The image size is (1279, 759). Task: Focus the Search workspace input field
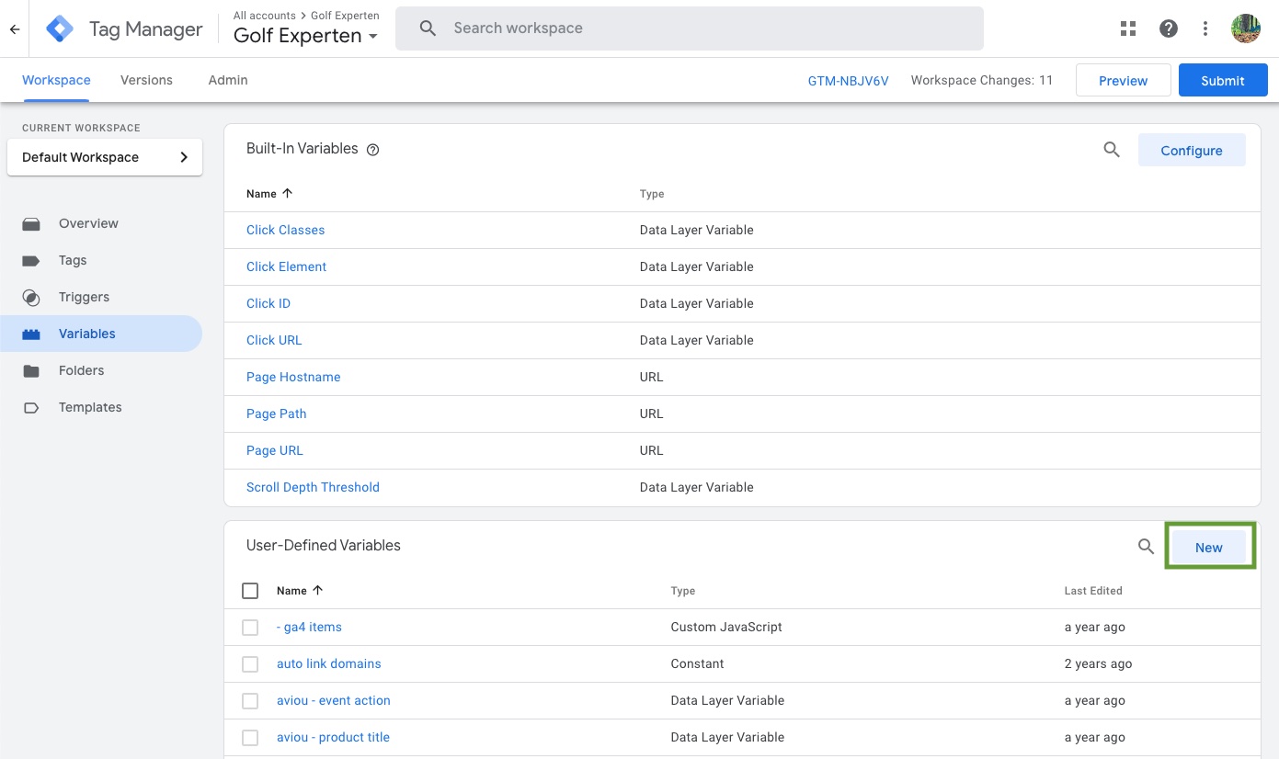(x=690, y=28)
